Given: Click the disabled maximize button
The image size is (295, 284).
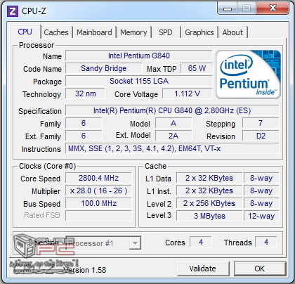Looking at the screenshot, I should [x=247, y=8].
